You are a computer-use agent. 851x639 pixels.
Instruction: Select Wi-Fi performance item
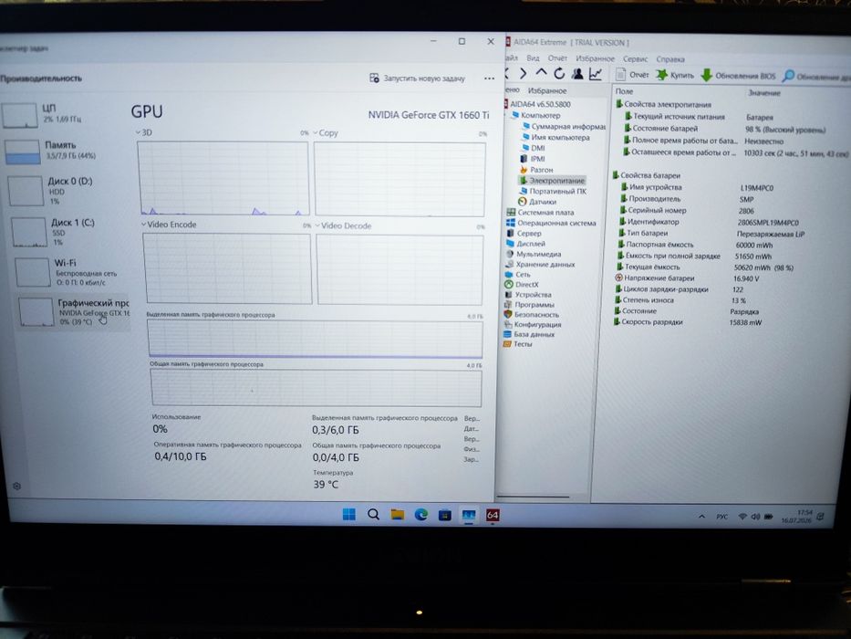72,272
